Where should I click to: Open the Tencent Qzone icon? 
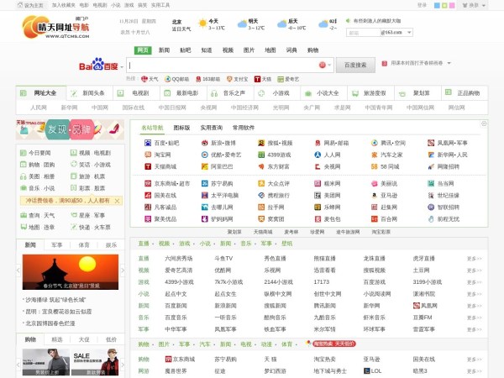(374, 143)
